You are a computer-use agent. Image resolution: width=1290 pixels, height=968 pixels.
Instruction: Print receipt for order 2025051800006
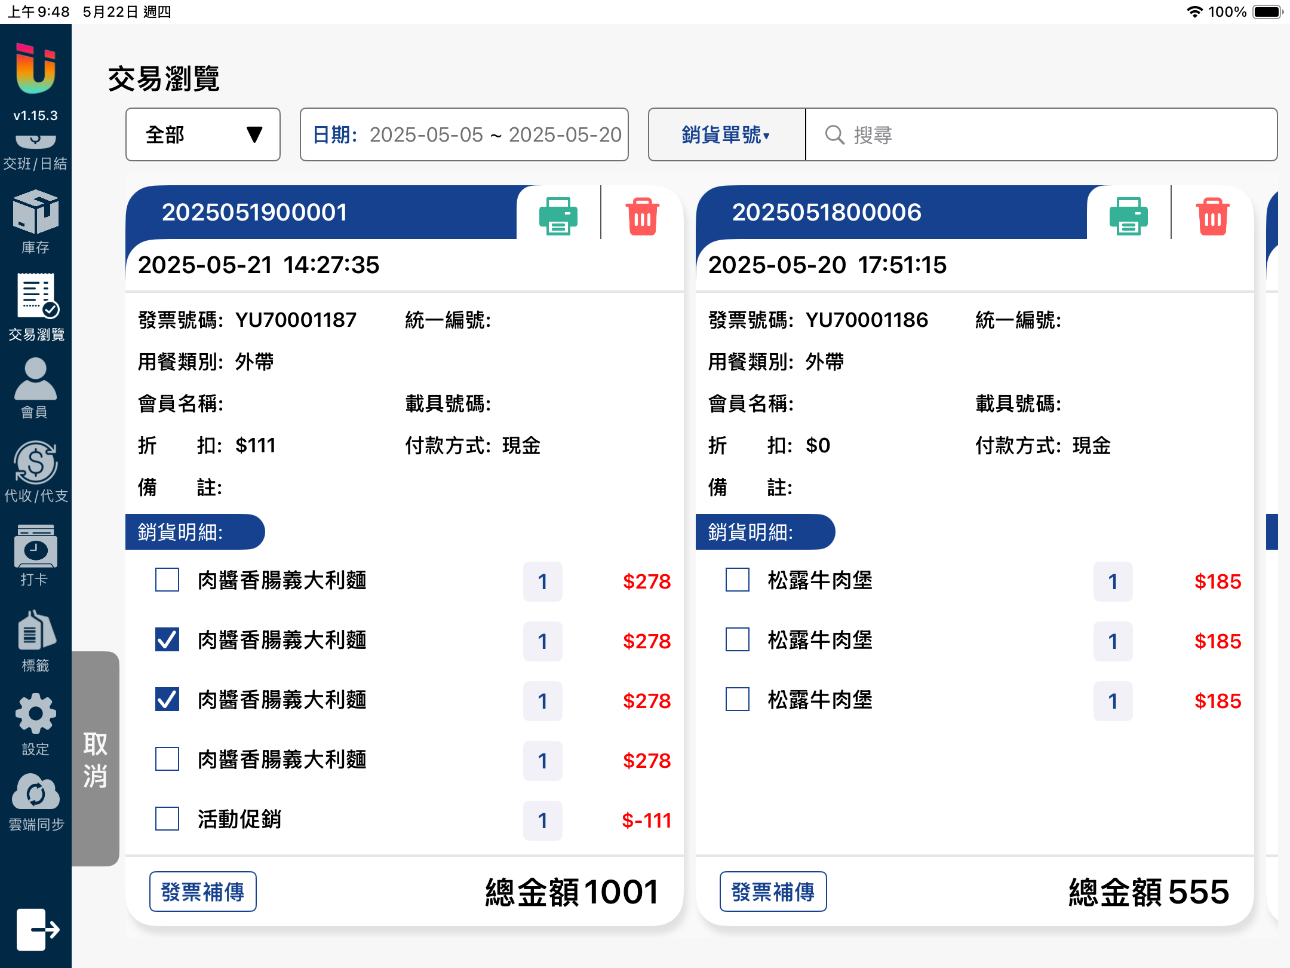click(x=1128, y=216)
